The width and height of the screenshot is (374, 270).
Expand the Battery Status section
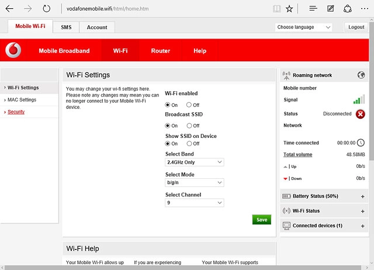click(x=362, y=196)
